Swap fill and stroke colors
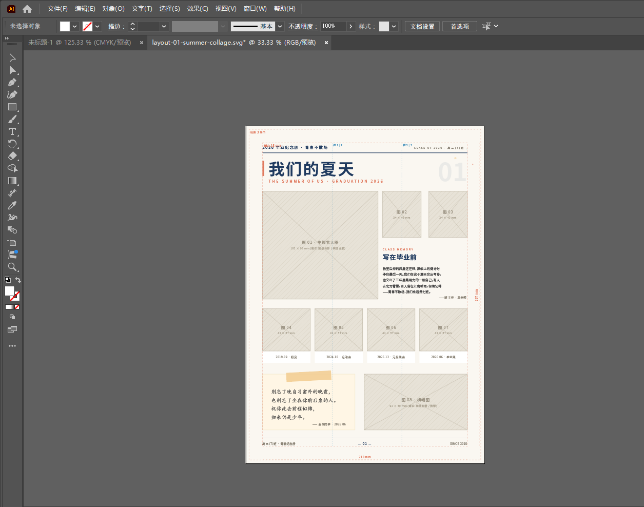 (x=18, y=280)
